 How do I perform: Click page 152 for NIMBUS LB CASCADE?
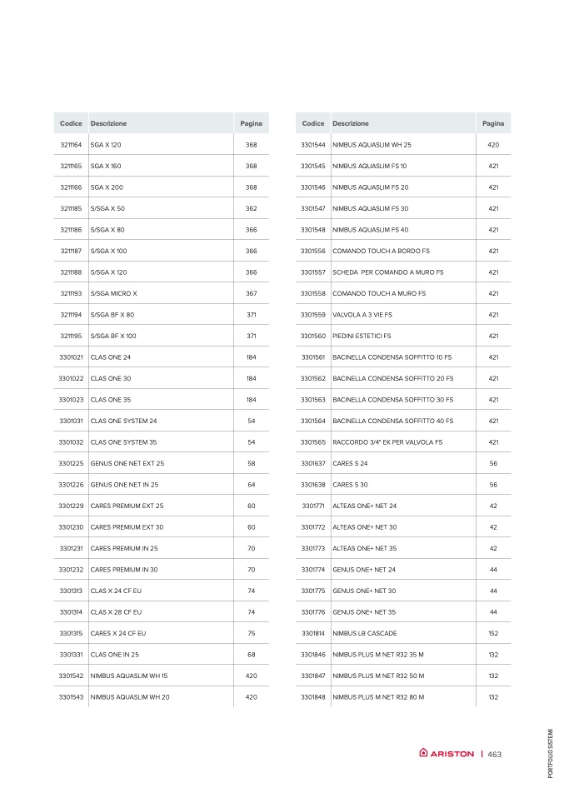(493, 633)
